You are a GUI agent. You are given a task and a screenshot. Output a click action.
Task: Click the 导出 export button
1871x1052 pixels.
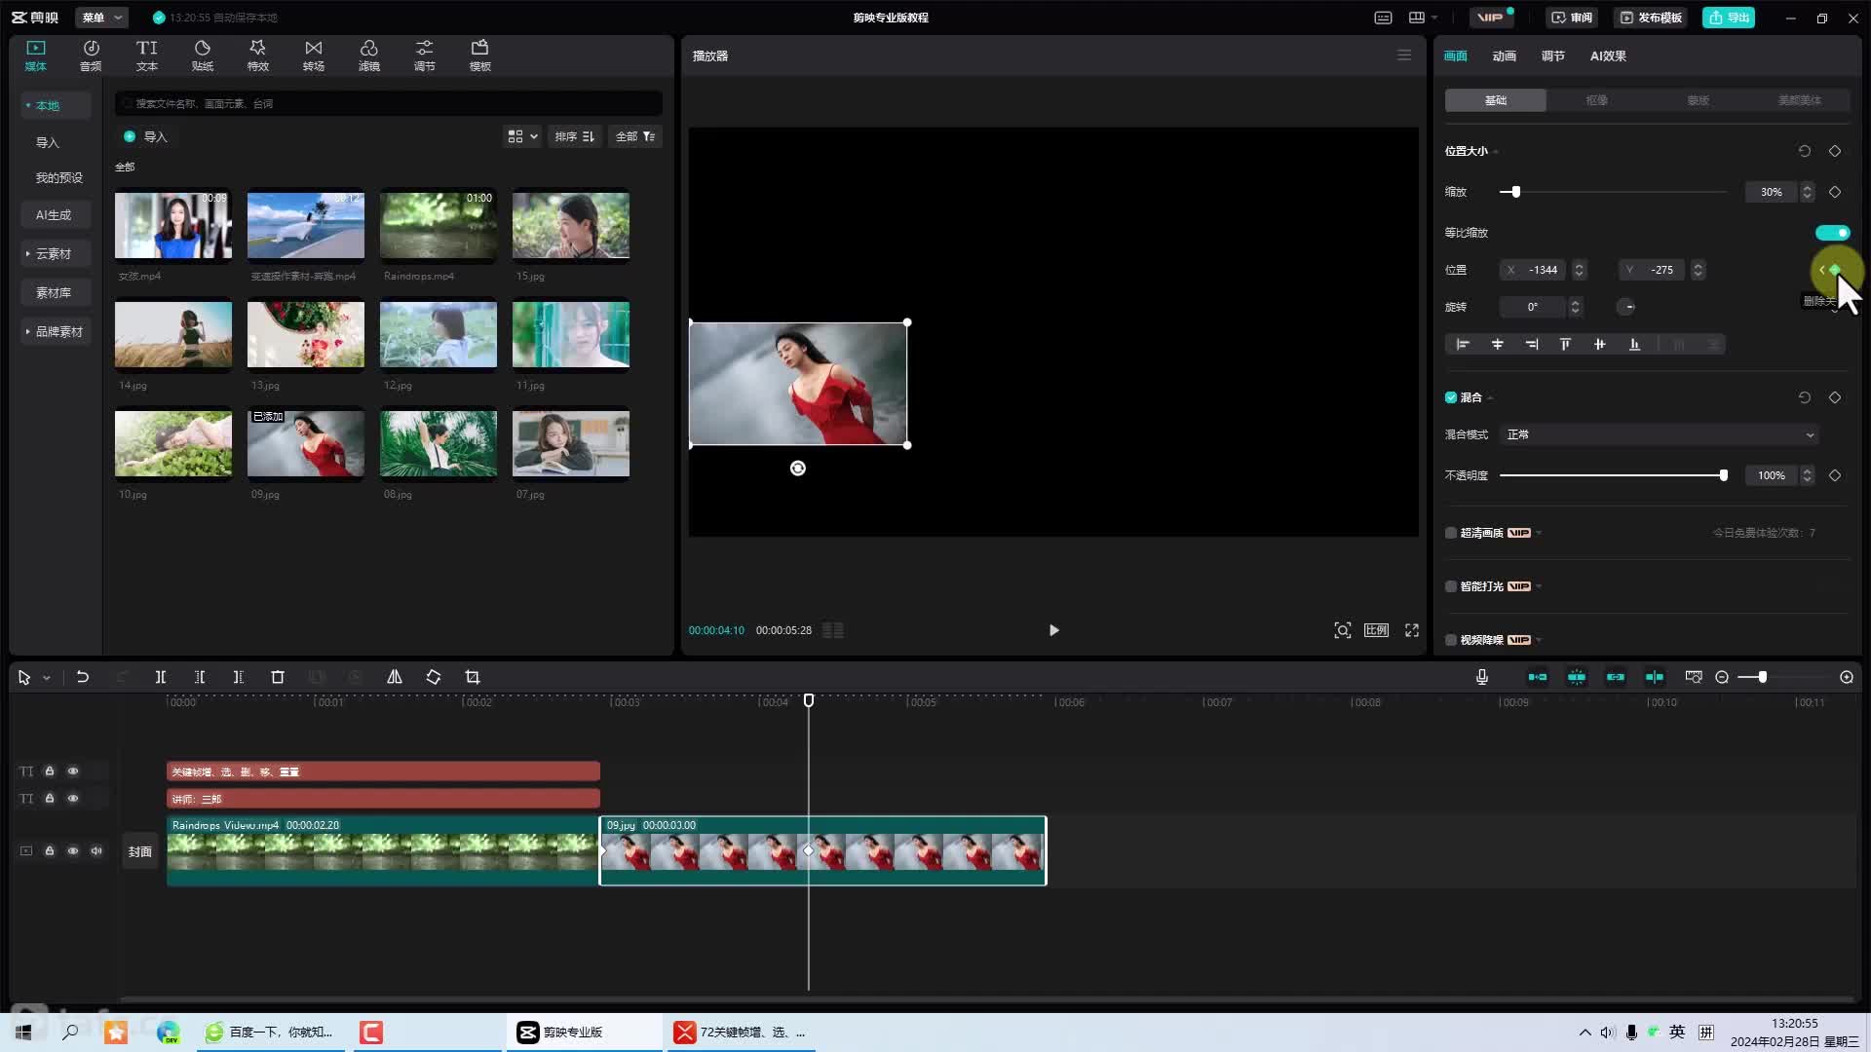pyautogui.click(x=1728, y=18)
